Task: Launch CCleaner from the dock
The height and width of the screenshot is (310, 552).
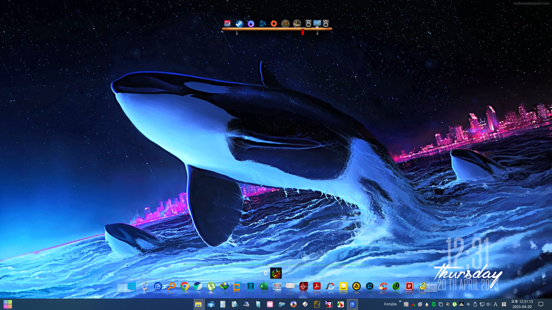Action: pyautogui.click(x=383, y=286)
